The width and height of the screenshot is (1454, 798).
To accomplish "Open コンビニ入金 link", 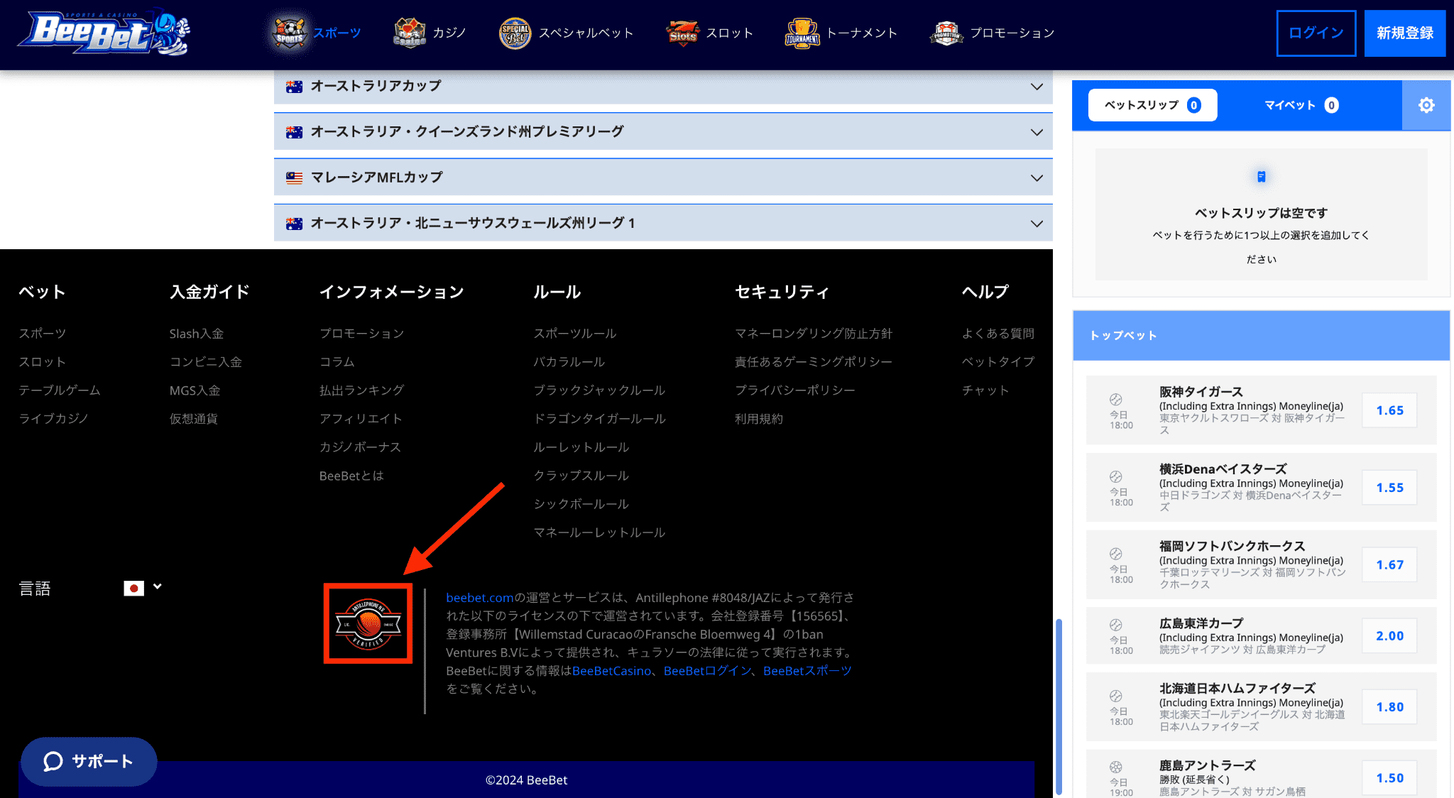I will coord(206,362).
